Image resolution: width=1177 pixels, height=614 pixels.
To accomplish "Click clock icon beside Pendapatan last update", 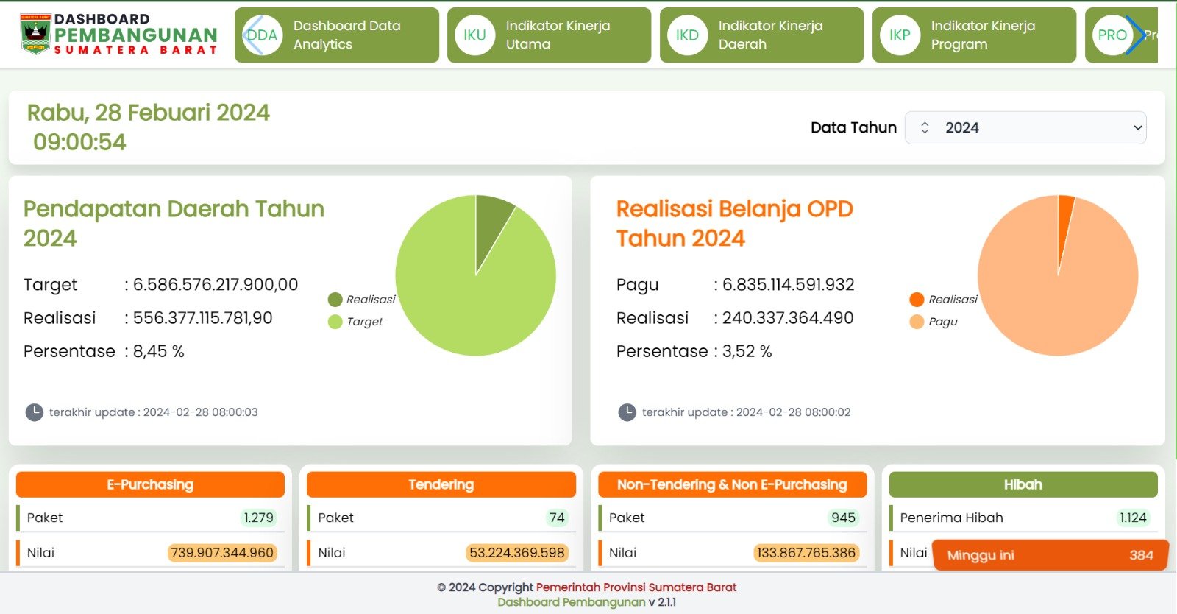I will 34,412.
